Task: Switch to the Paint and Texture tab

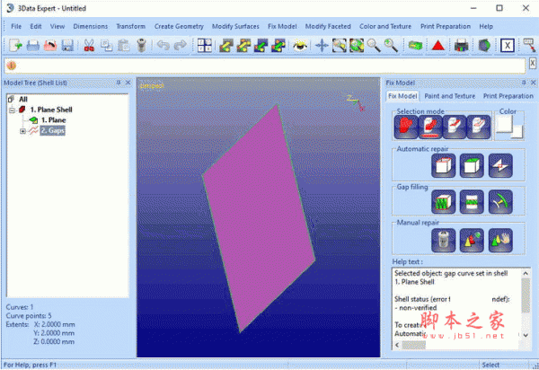Action: [450, 96]
